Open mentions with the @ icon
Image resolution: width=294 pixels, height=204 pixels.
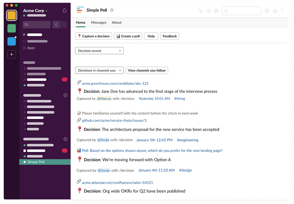click(267, 11)
